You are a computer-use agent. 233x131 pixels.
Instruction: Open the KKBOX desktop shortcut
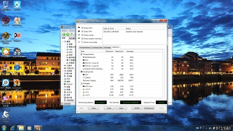(17, 6)
